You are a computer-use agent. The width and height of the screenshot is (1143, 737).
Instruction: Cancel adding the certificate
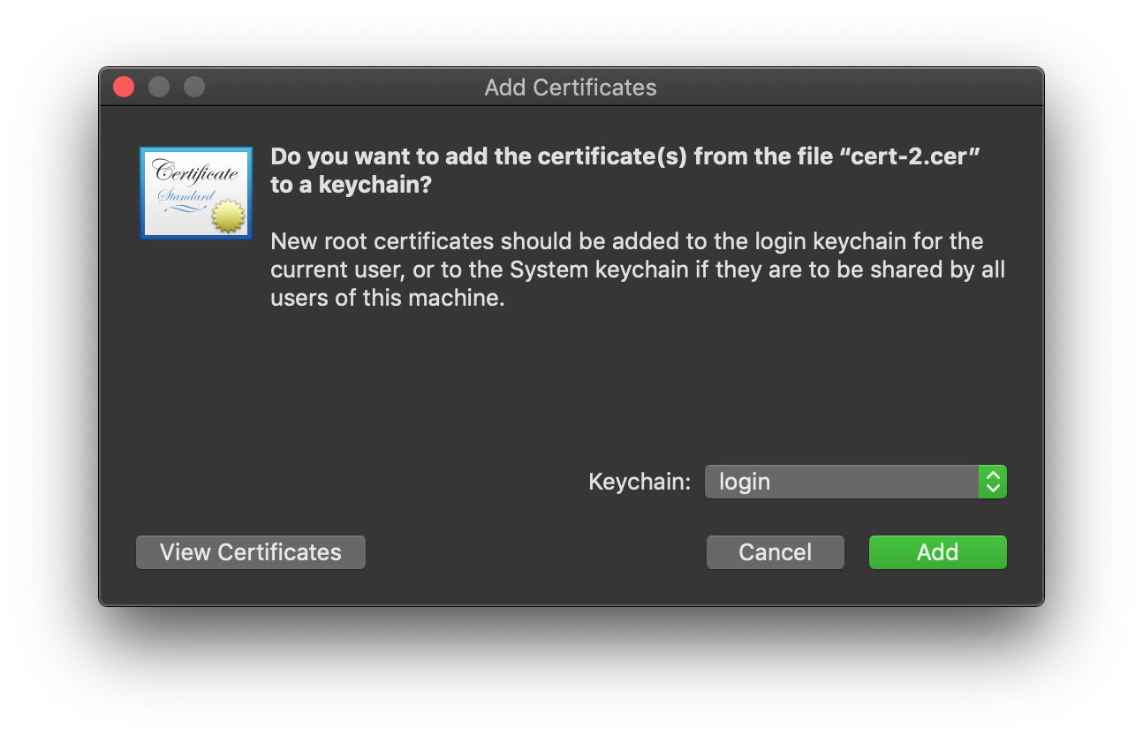(x=775, y=552)
